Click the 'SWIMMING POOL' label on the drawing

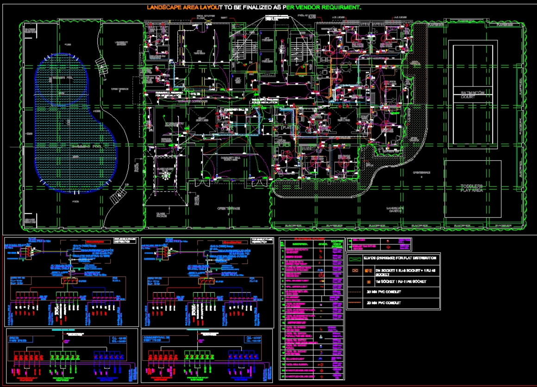[86, 146]
